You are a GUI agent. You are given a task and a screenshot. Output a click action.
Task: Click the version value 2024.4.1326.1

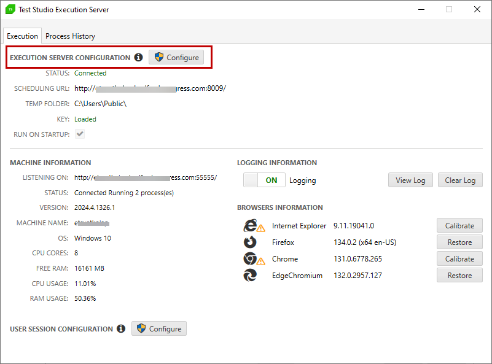point(95,207)
